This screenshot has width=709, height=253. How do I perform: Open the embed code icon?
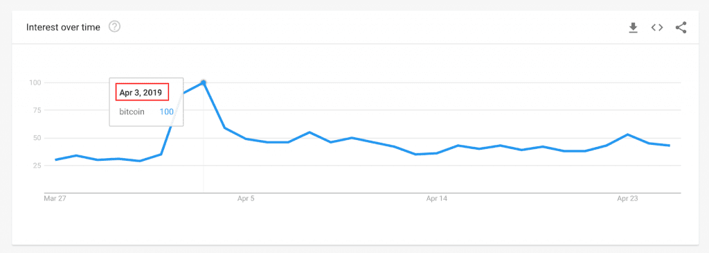coord(657,28)
